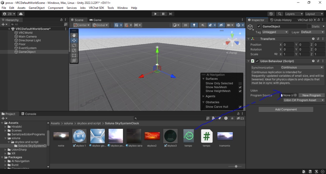This screenshot has height=174, width=326.
Task: Click the search magnifier in top toolbar
Action: pyautogui.click(x=280, y=14)
